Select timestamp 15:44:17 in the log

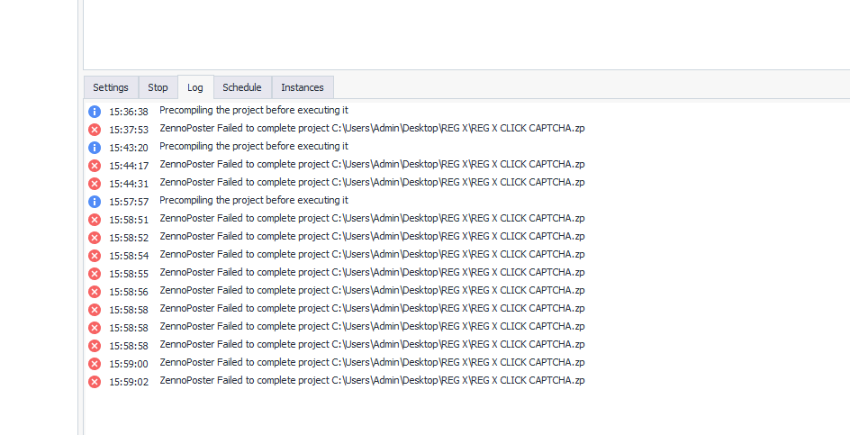click(129, 166)
